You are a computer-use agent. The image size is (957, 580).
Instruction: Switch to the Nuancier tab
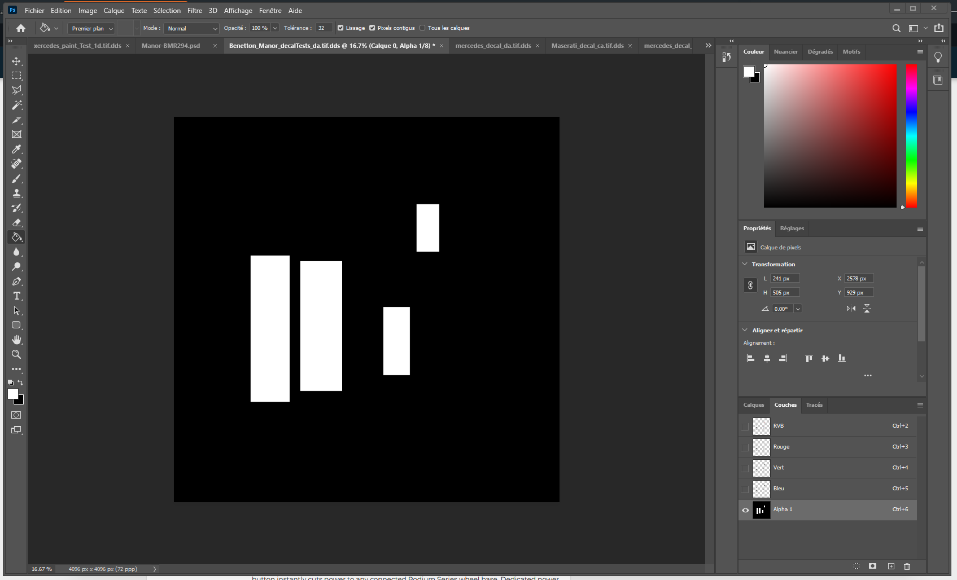[785, 52]
